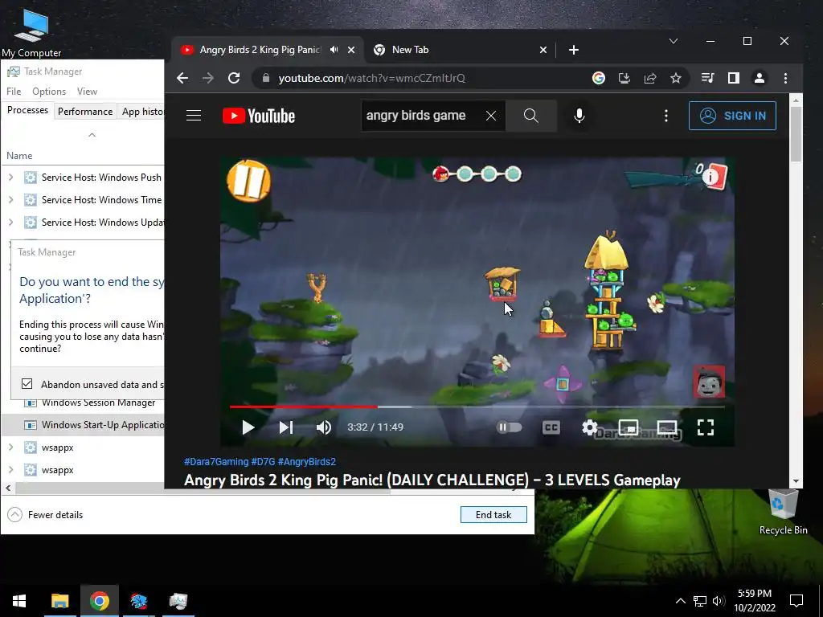Click the #AngryBirds2 hashtag link
The width and height of the screenshot is (823, 617).
pyautogui.click(x=306, y=462)
